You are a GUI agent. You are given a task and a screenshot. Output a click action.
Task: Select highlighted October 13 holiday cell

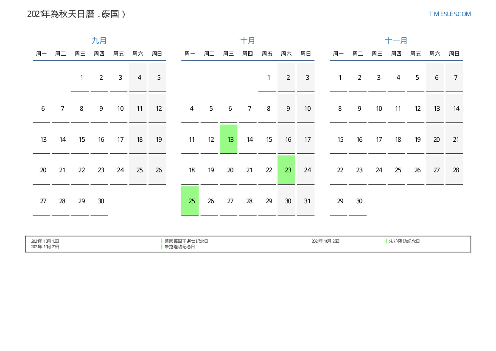click(x=229, y=139)
